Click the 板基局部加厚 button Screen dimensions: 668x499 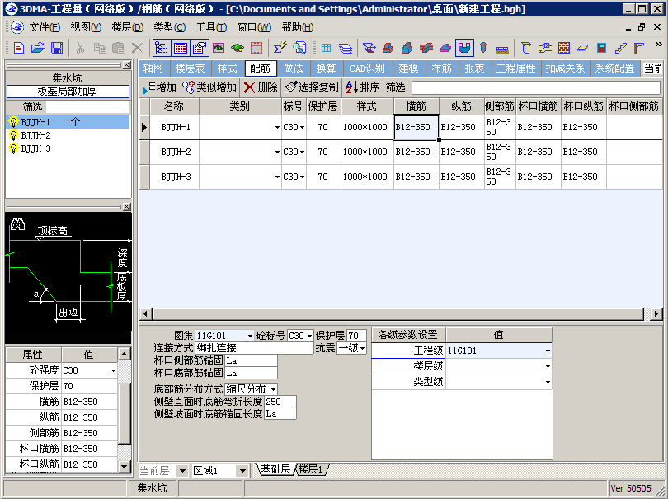pos(68,92)
